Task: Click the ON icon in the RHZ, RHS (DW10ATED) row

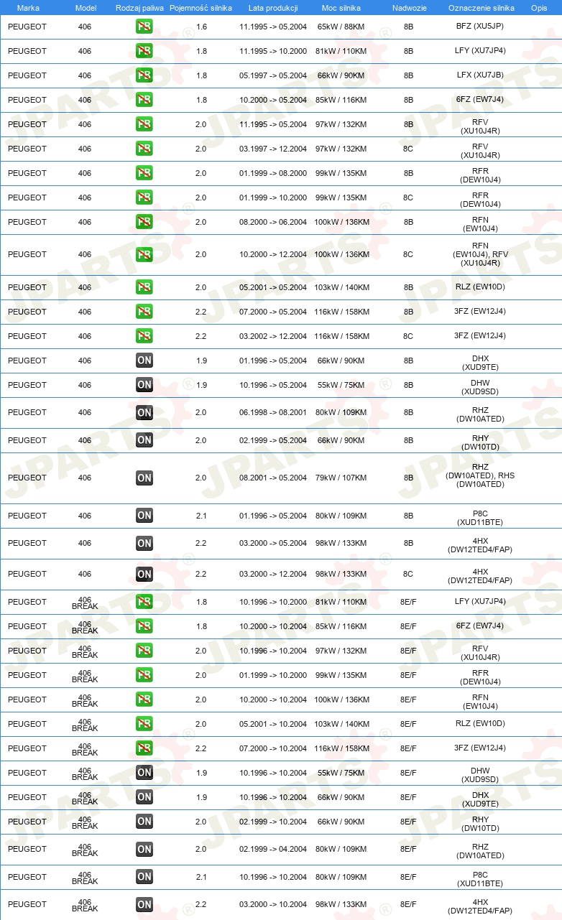Action: 144,478
